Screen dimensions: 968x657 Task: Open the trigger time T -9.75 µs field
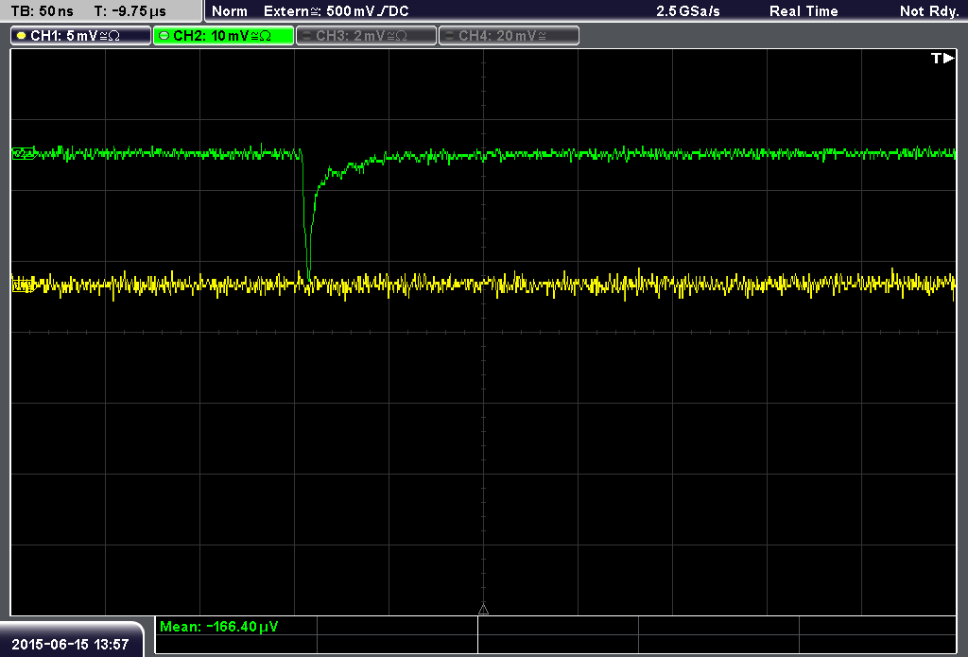[130, 11]
